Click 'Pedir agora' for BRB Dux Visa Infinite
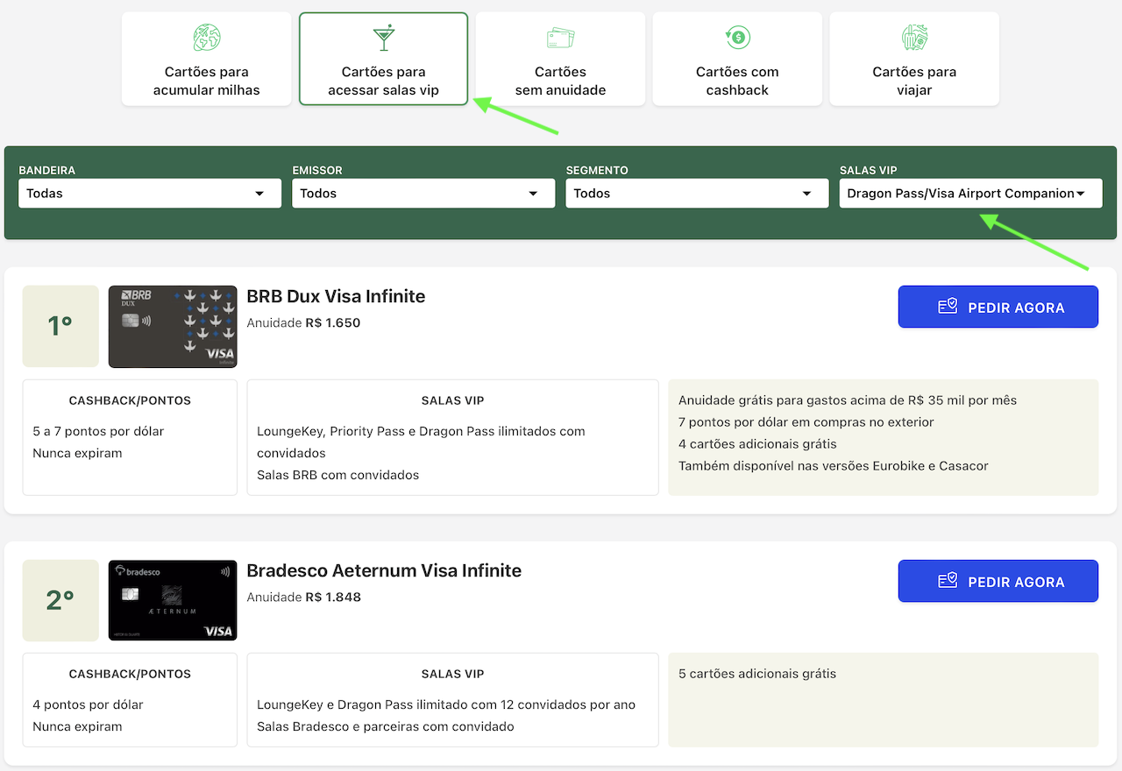 [x=998, y=307]
